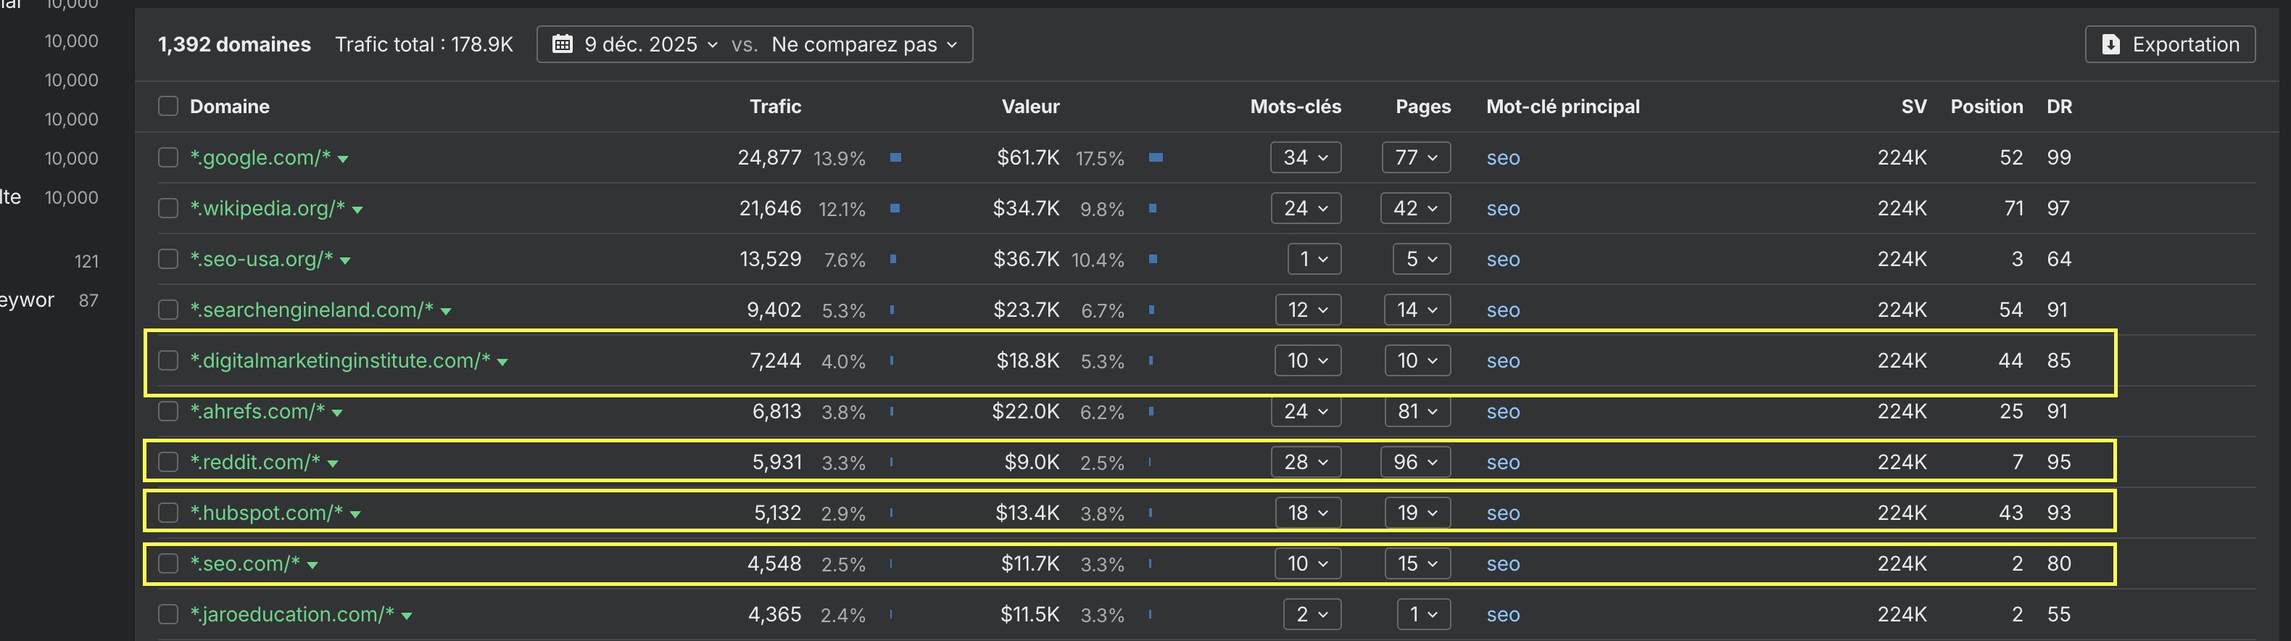Expand the caret next to seo.com
The width and height of the screenshot is (2291, 641).
click(x=312, y=565)
